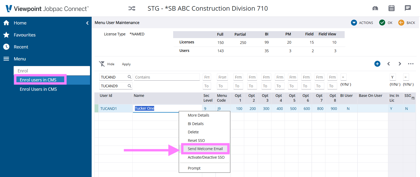Click Opt 1 Frm filter field
This screenshot has width=420, height=177.
[x=238, y=77]
